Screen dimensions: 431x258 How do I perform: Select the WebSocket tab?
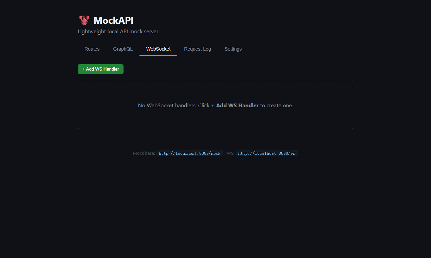[158, 49]
